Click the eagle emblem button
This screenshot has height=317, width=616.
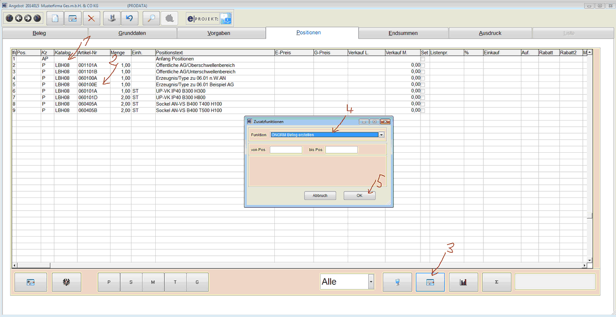pyautogui.click(x=66, y=282)
